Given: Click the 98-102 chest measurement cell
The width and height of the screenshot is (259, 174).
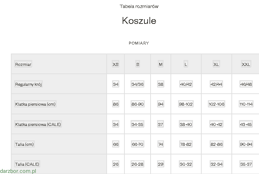Looking at the screenshot, I should pyautogui.click(x=186, y=104).
